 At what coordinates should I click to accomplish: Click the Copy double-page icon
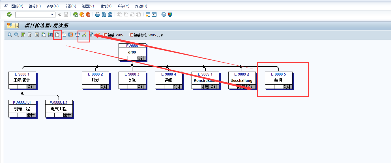pos(64,35)
